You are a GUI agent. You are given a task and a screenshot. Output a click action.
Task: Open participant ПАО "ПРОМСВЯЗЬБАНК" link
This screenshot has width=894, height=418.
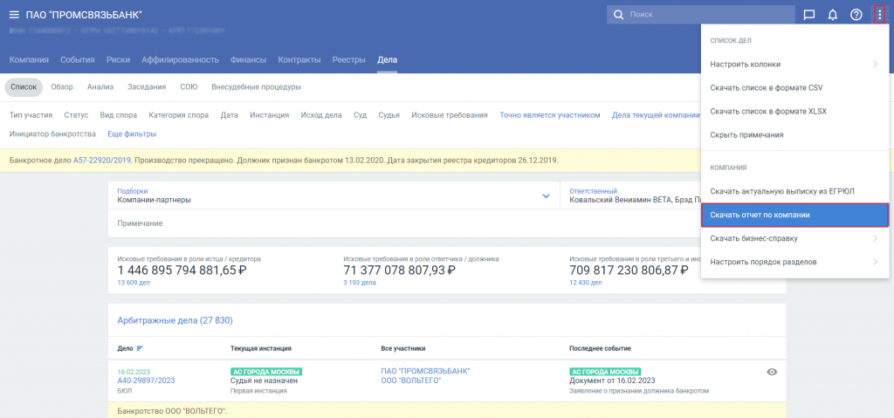coord(425,371)
